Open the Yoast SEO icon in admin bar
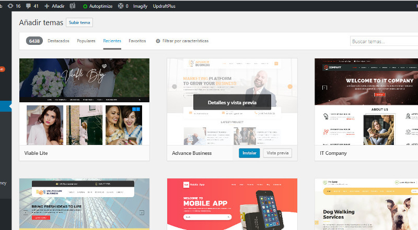Screen dimensions: 418x230 click(73, 6)
